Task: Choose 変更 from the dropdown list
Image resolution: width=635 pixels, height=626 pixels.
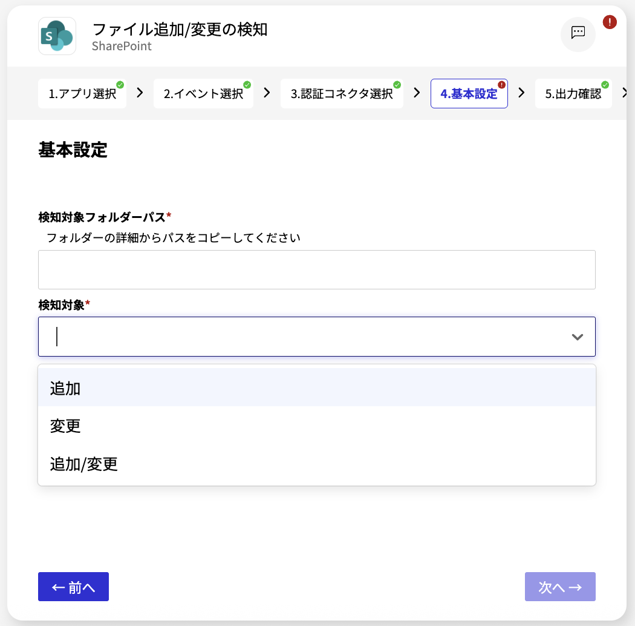Action: click(x=317, y=426)
